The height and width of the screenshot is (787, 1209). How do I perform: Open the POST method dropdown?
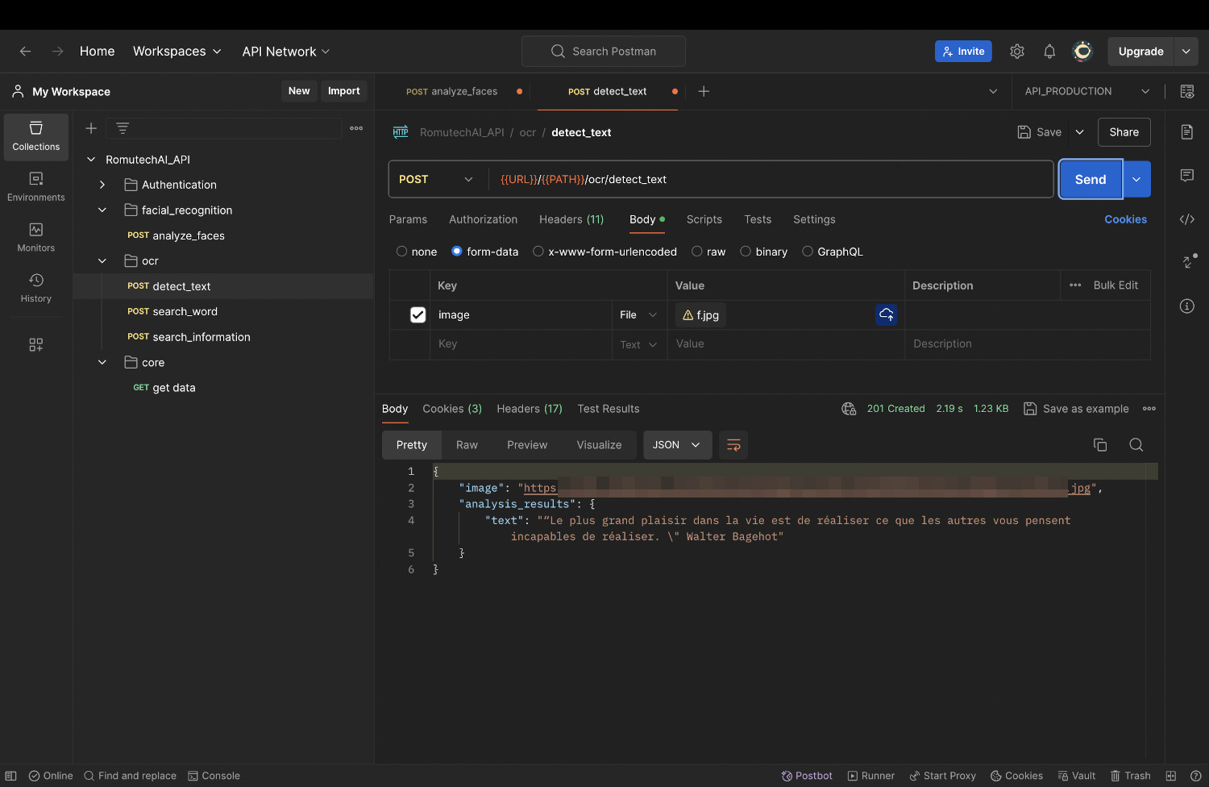[436, 180]
